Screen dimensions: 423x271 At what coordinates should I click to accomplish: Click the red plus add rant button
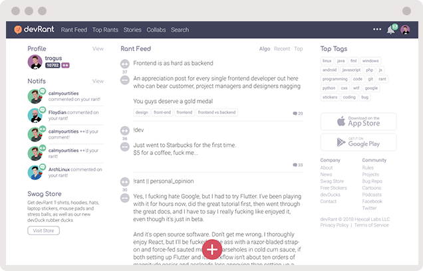click(212, 250)
